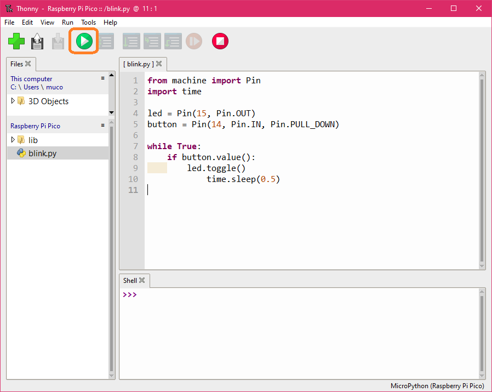Select blink.py in the Pico file tree
492x392 pixels.
[58, 153]
